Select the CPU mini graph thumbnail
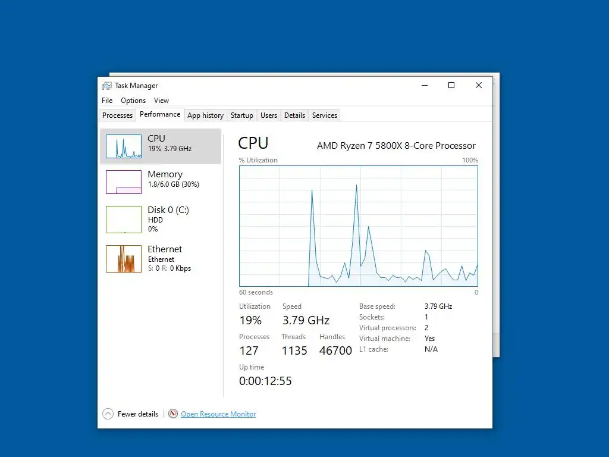 click(124, 146)
